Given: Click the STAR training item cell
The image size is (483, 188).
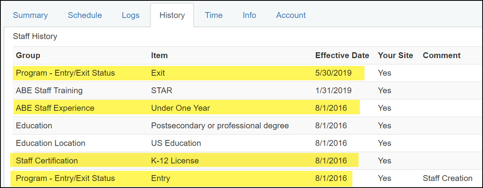Looking at the screenshot, I should [x=162, y=90].
